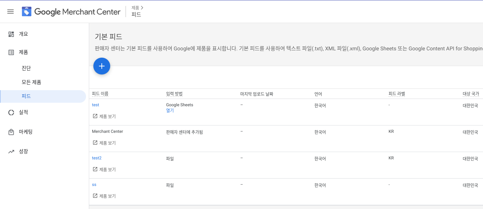
Task: Click 대한민국 in the test row
Action: click(x=470, y=106)
